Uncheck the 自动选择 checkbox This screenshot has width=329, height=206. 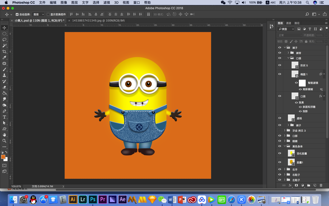click(17, 14)
